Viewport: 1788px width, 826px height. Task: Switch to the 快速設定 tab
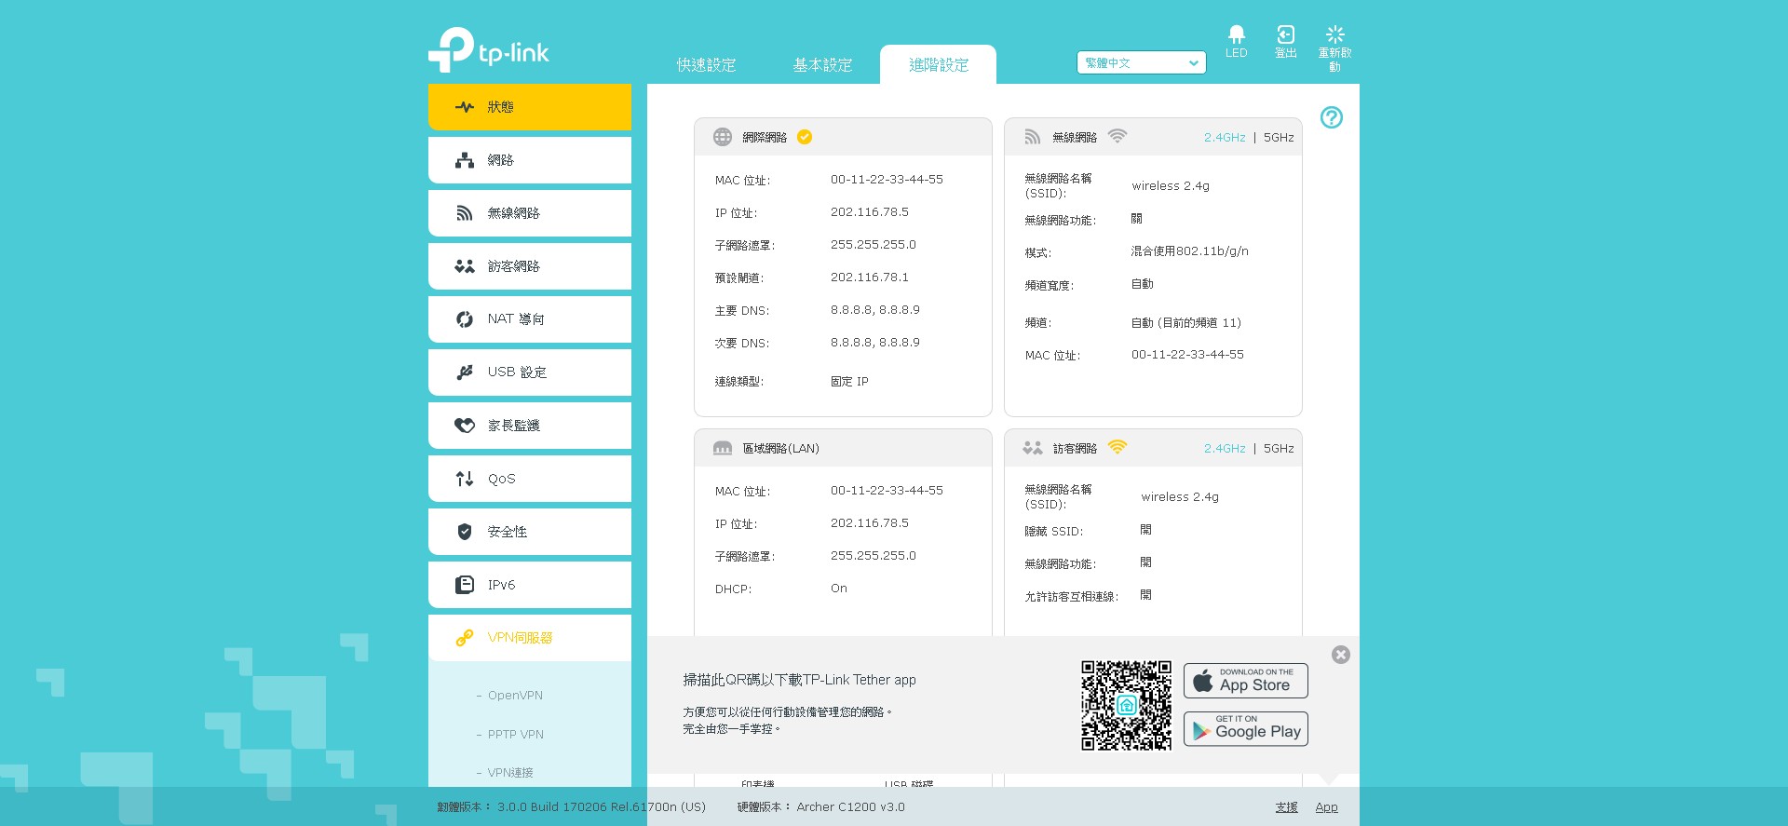[x=706, y=64]
